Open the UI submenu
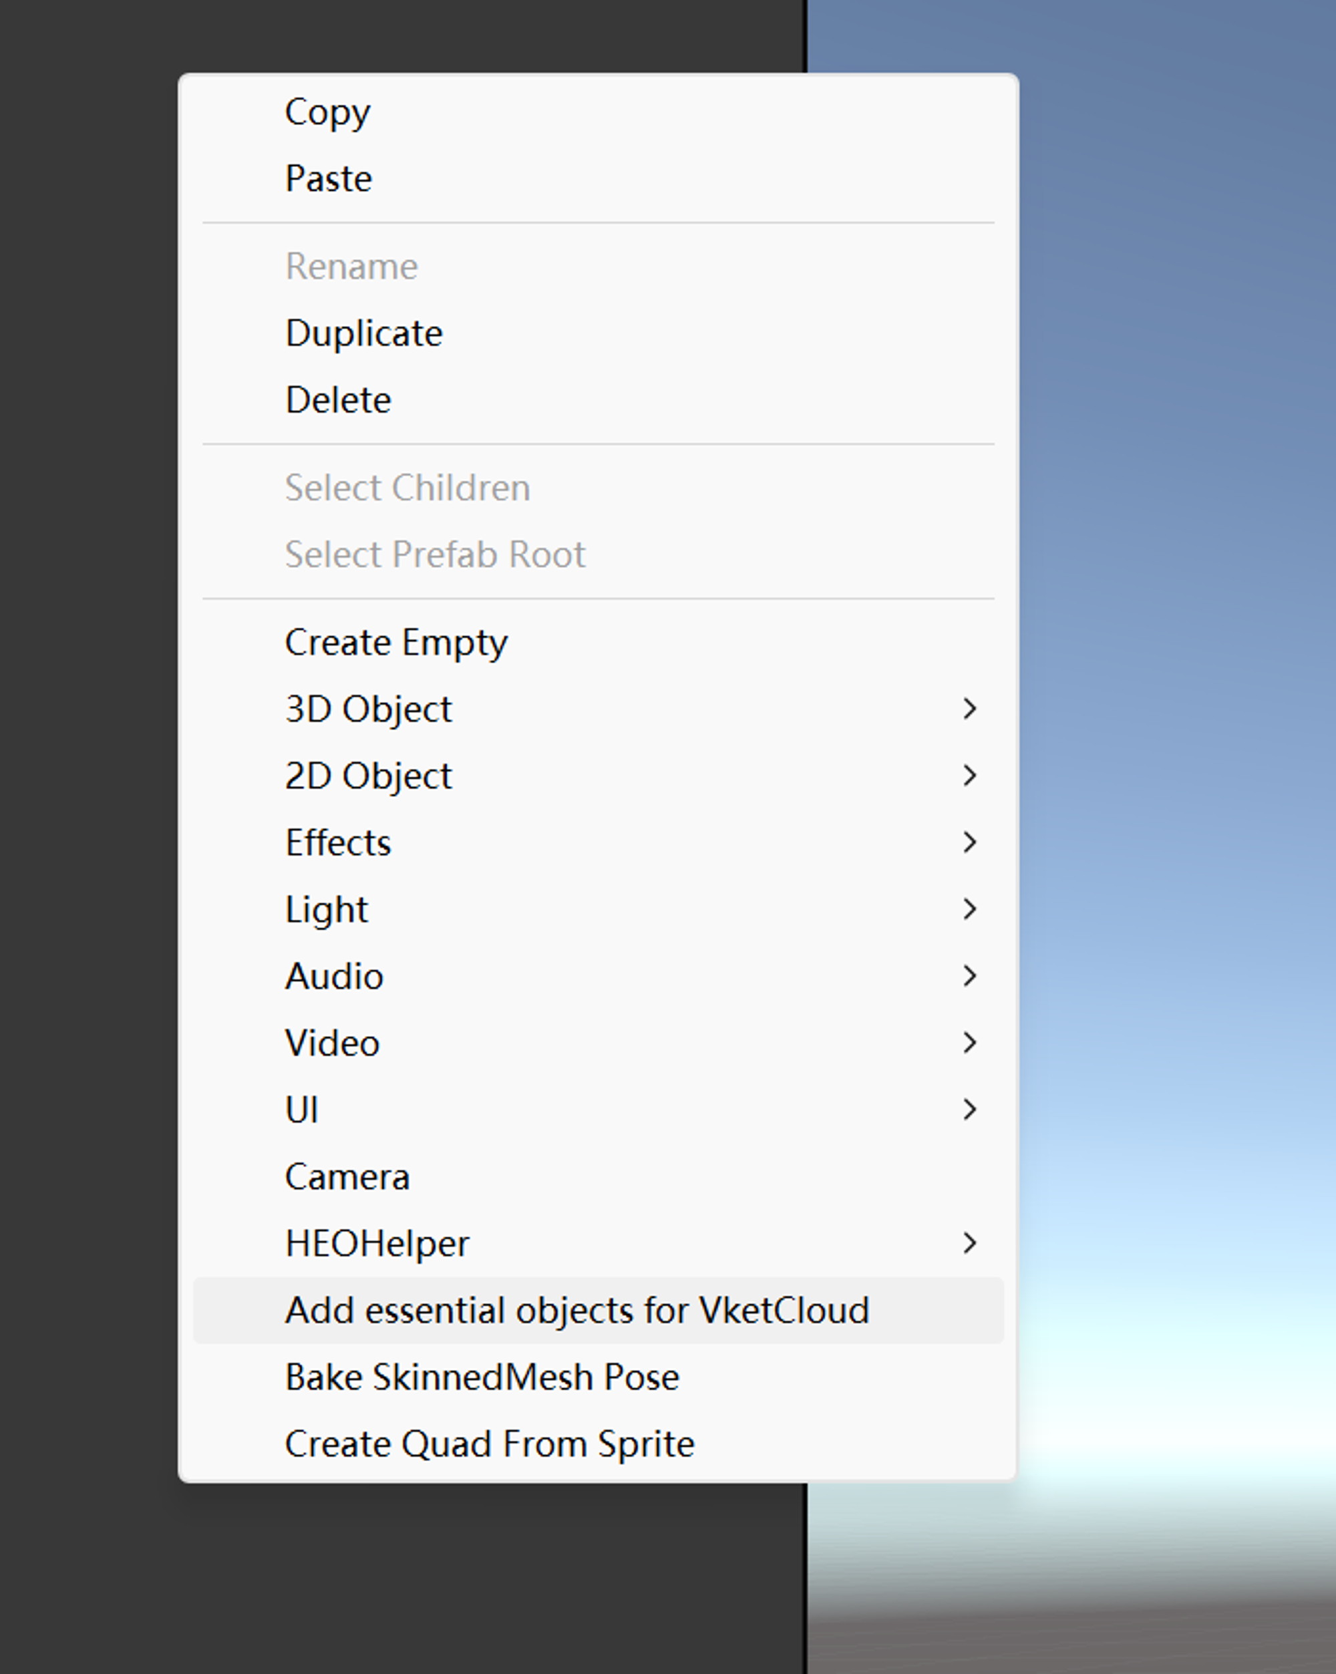This screenshot has height=1674, width=1336. pos(301,1110)
